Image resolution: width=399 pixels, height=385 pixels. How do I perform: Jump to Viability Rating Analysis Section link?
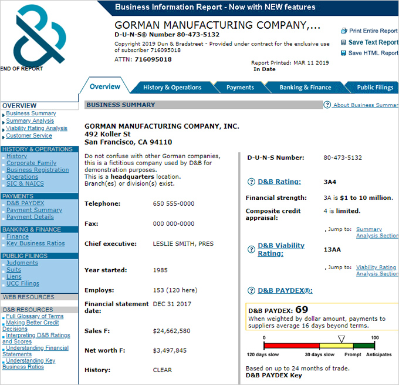[377, 270]
